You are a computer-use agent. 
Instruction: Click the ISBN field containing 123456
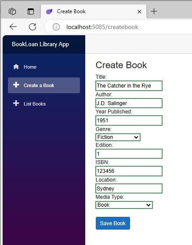pyautogui.click(x=129, y=171)
